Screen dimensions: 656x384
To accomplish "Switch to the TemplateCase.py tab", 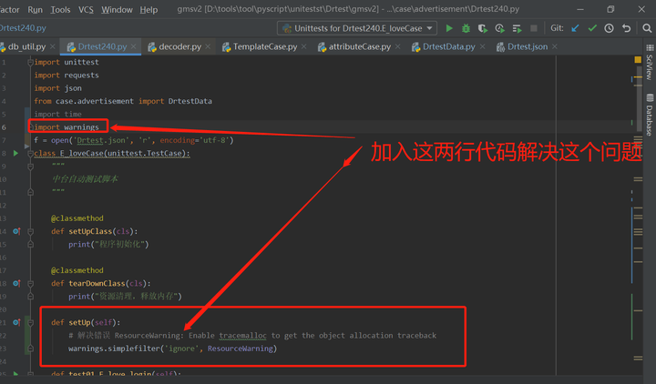I will 265,46.
